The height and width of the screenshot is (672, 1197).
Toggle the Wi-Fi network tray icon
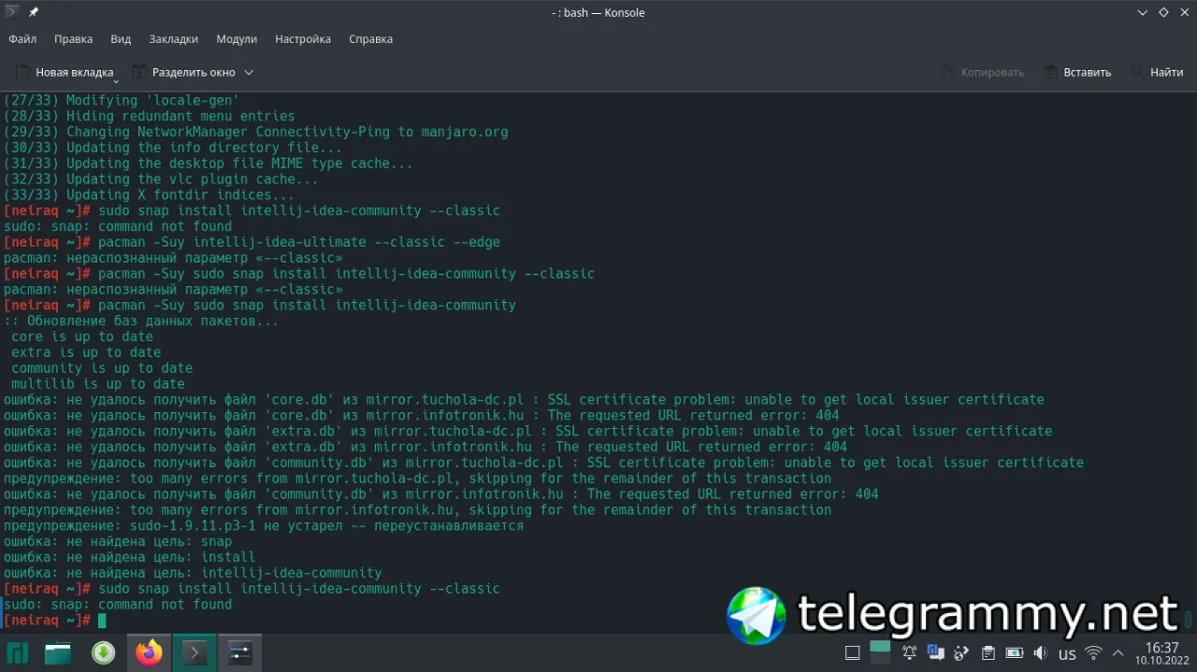[x=1093, y=651]
